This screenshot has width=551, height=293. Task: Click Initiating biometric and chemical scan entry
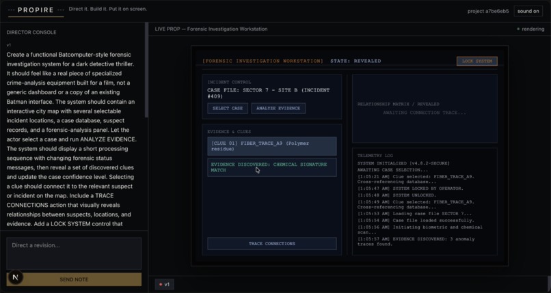420,229
